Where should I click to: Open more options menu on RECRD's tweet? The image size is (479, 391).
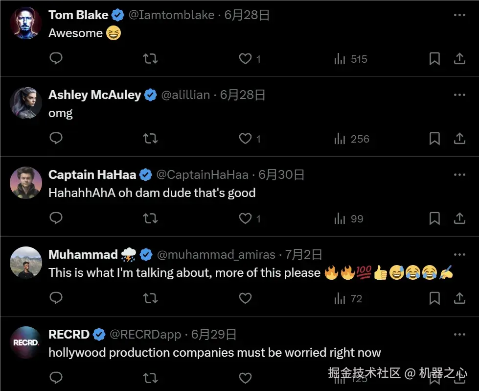point(459,335)
